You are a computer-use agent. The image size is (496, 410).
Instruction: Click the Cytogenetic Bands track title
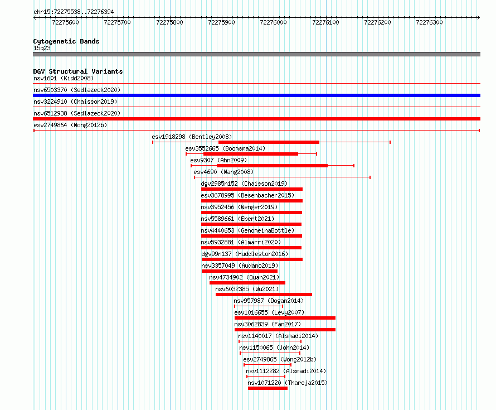pyautogui.click(x=66, y=41)
